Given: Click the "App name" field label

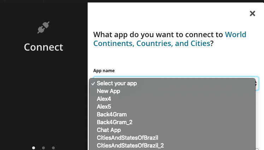Looking at the screenshot, I should pos(104,71).
